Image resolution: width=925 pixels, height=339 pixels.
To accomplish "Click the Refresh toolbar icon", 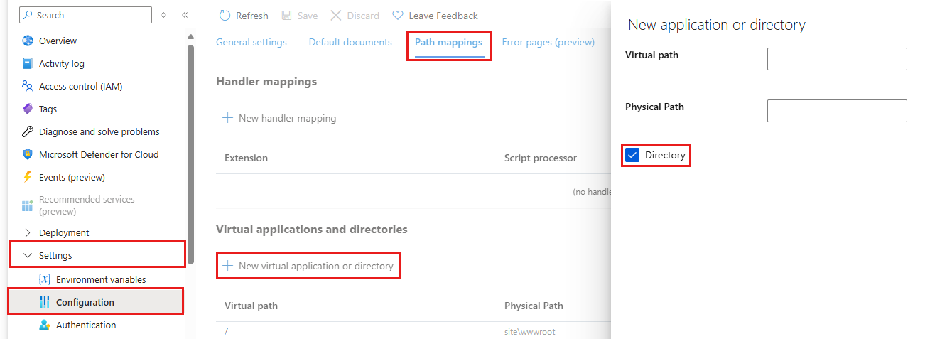I will [225, 15].
